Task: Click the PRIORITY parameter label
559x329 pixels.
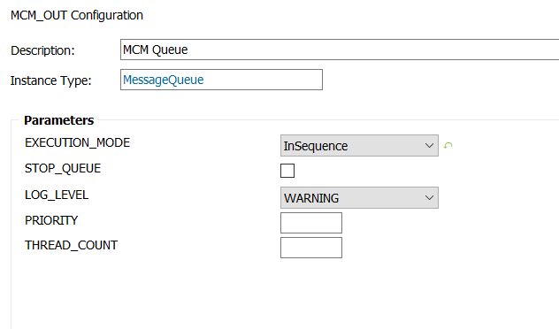Action: point(51,220)
